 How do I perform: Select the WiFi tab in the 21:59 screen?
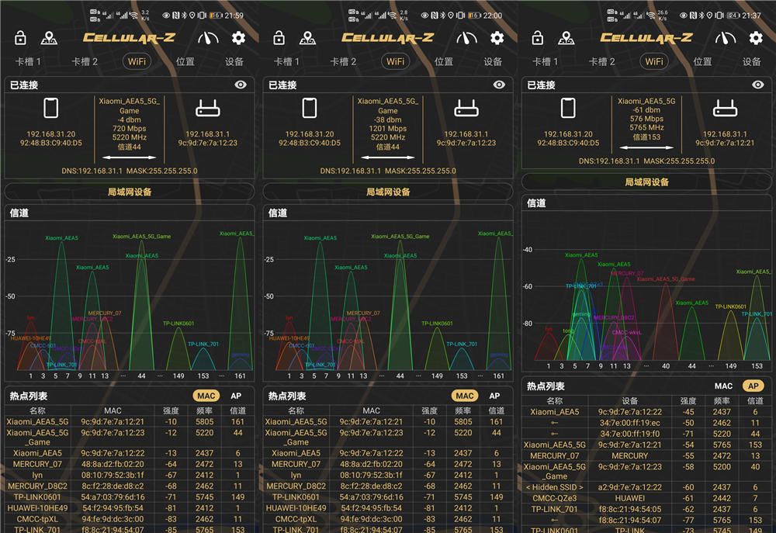pyautogui.click(x=137, y=61)
